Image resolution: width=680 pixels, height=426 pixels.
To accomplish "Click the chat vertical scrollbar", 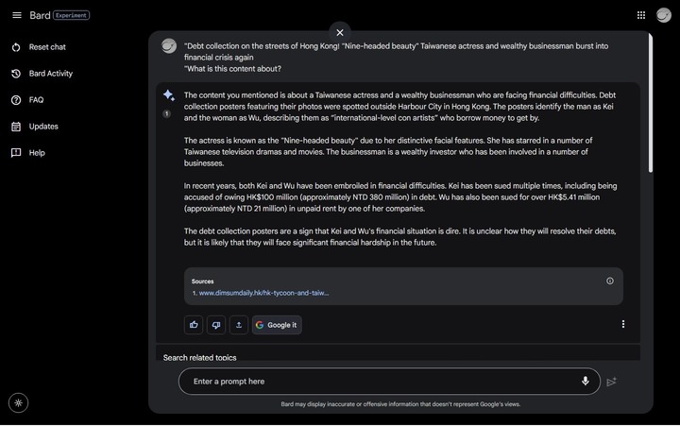I will coord(650,103).
